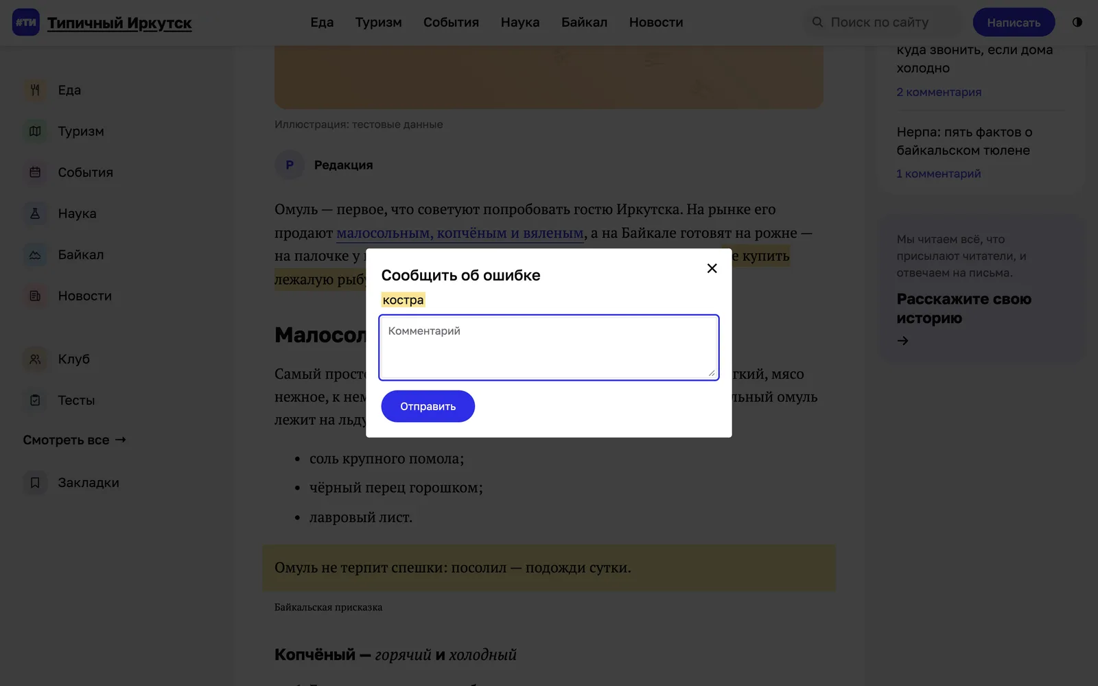1098x686 pixels.
Task: Open the 2 комментария link
Action: (939, 92)
